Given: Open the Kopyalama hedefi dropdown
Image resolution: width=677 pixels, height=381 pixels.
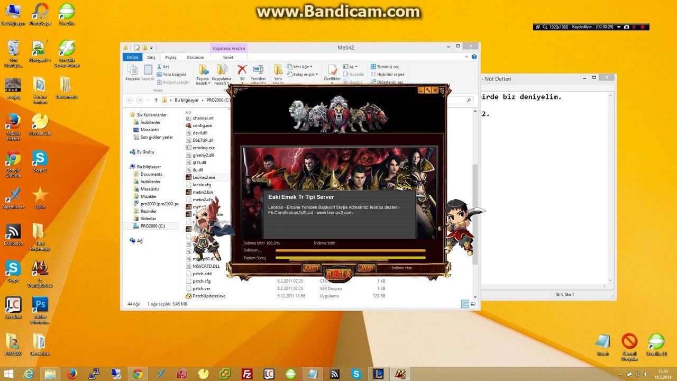Looking at the screenshot, I should (x=222, y=75).
